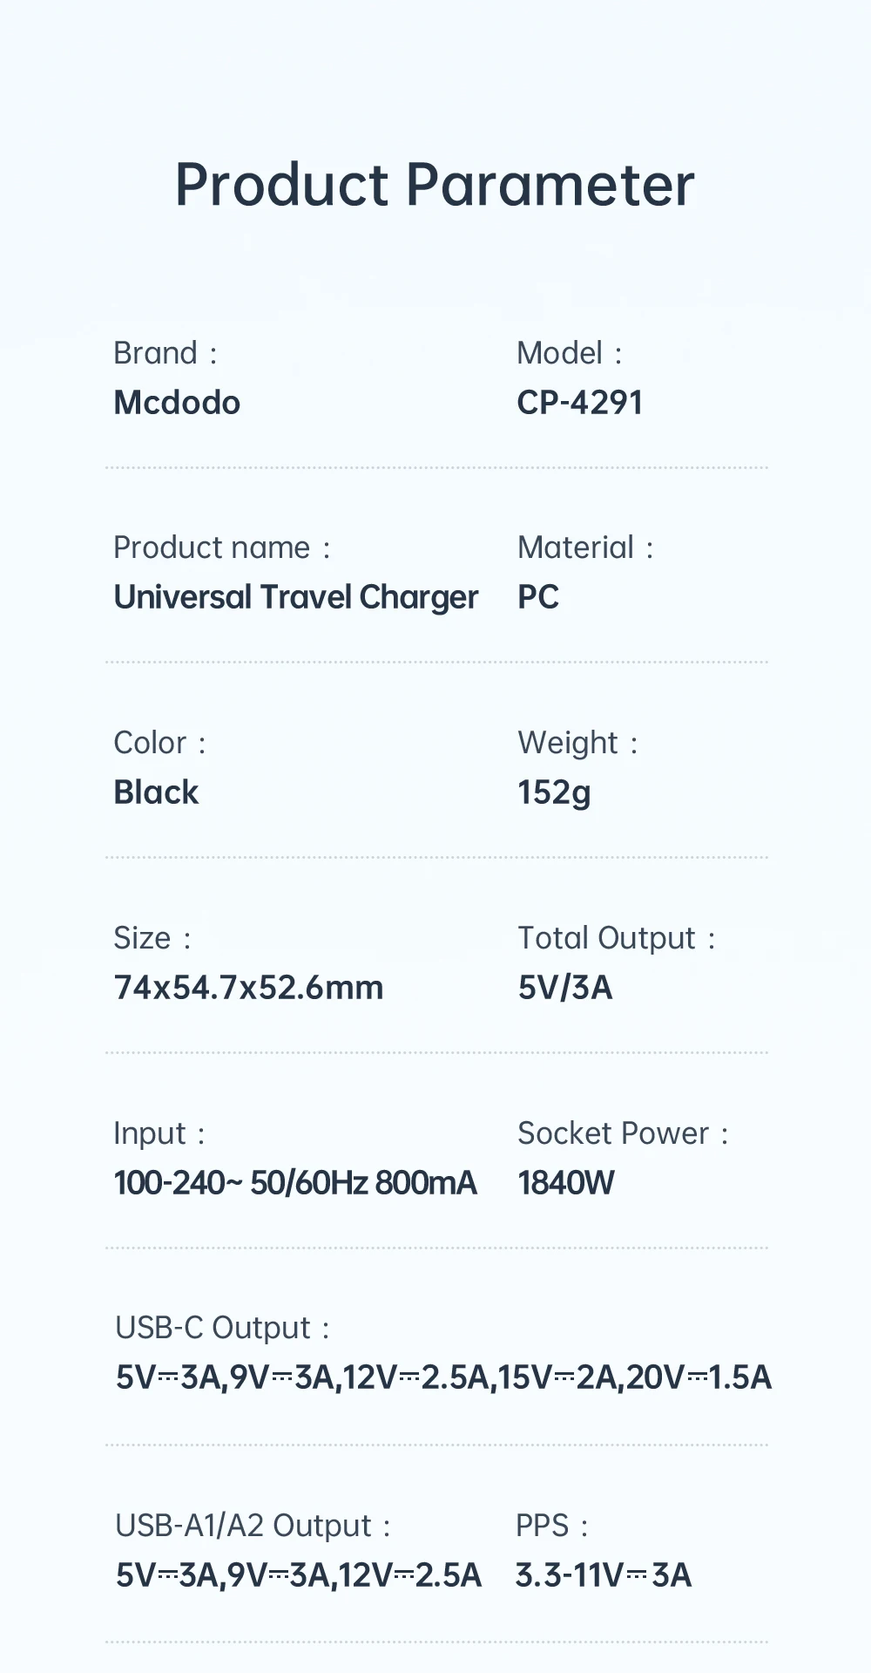Select the 3.3-11V 3A PPS value
The image size is (871, 1673).
603,1575
